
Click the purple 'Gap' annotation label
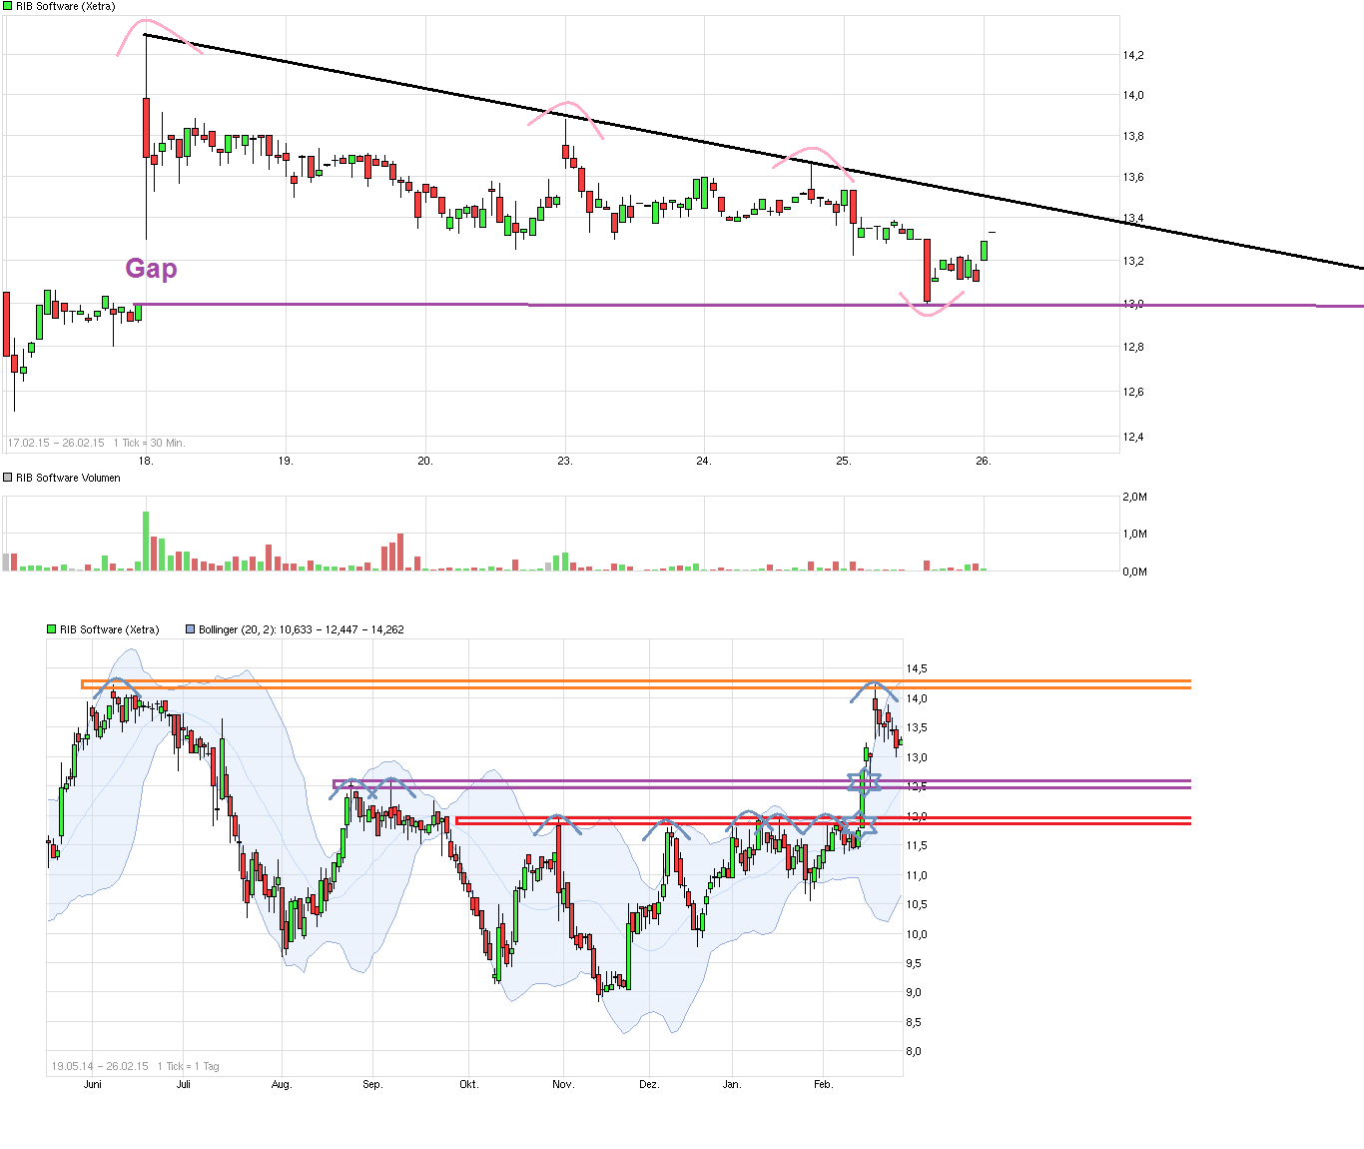tap(151, 268)
